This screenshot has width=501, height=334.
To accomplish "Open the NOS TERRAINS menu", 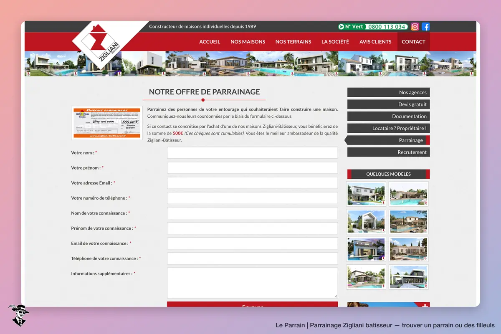I will click(294, 42).
